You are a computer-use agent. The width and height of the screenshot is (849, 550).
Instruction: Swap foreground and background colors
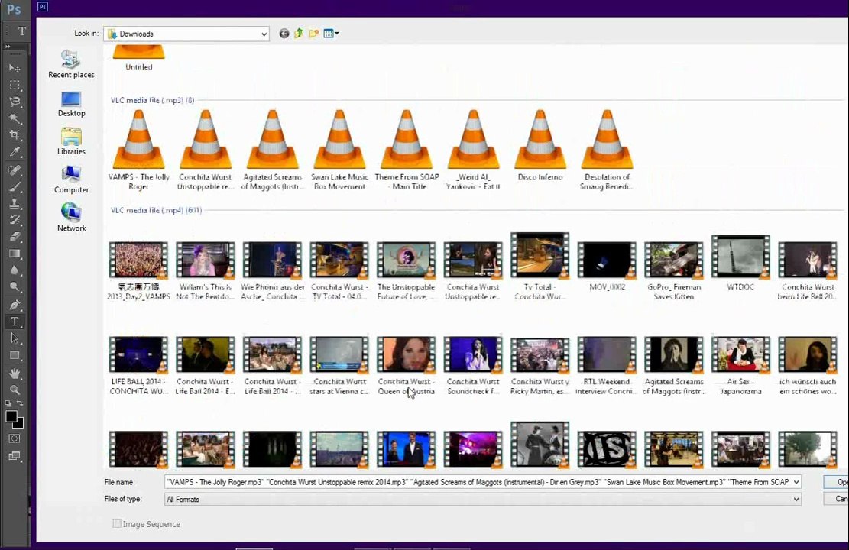[x=20, y=403]
